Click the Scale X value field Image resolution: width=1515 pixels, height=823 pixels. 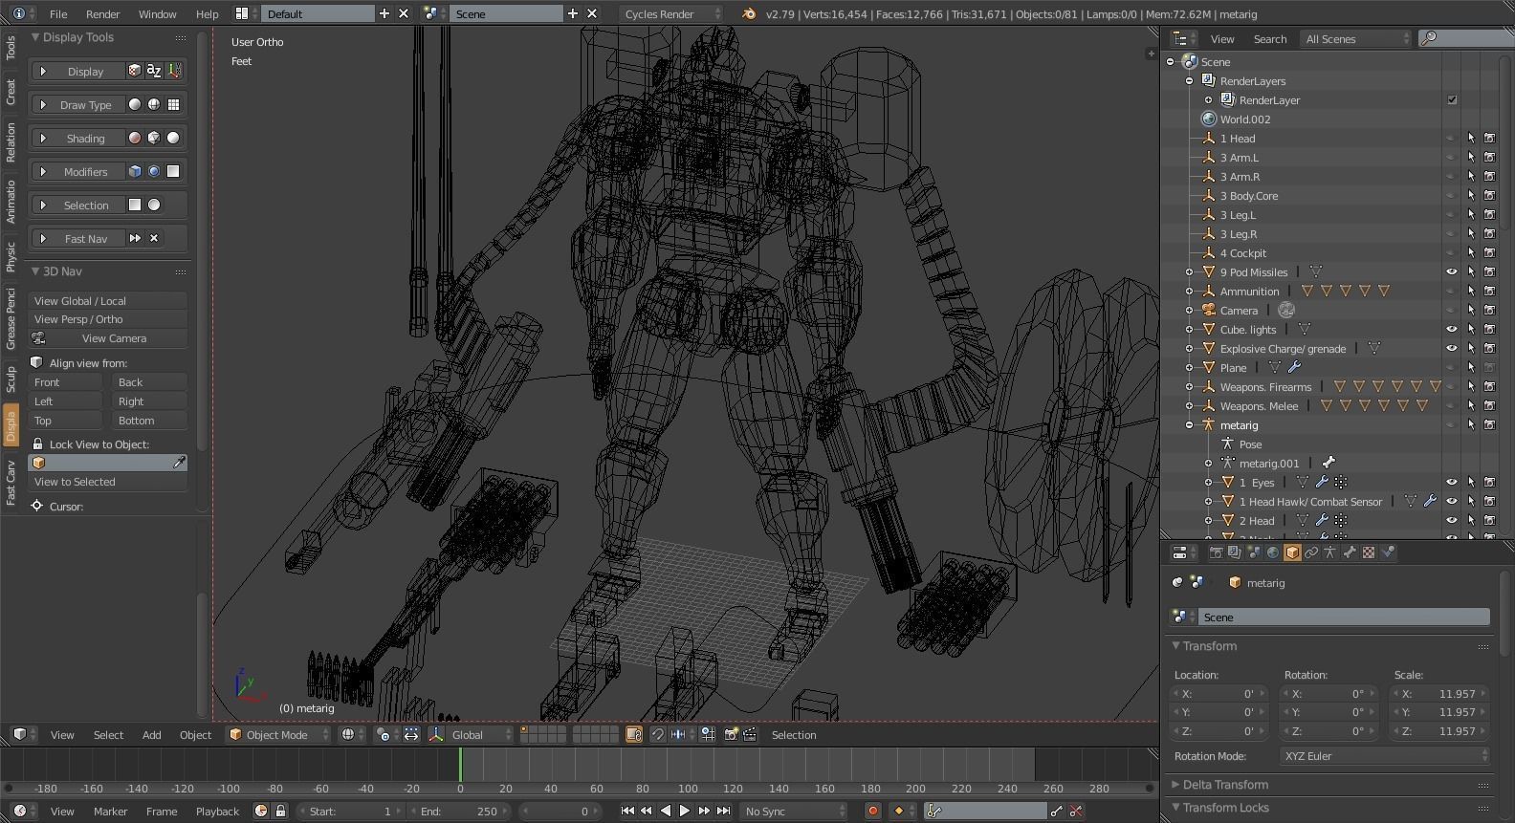(1439, 693)
